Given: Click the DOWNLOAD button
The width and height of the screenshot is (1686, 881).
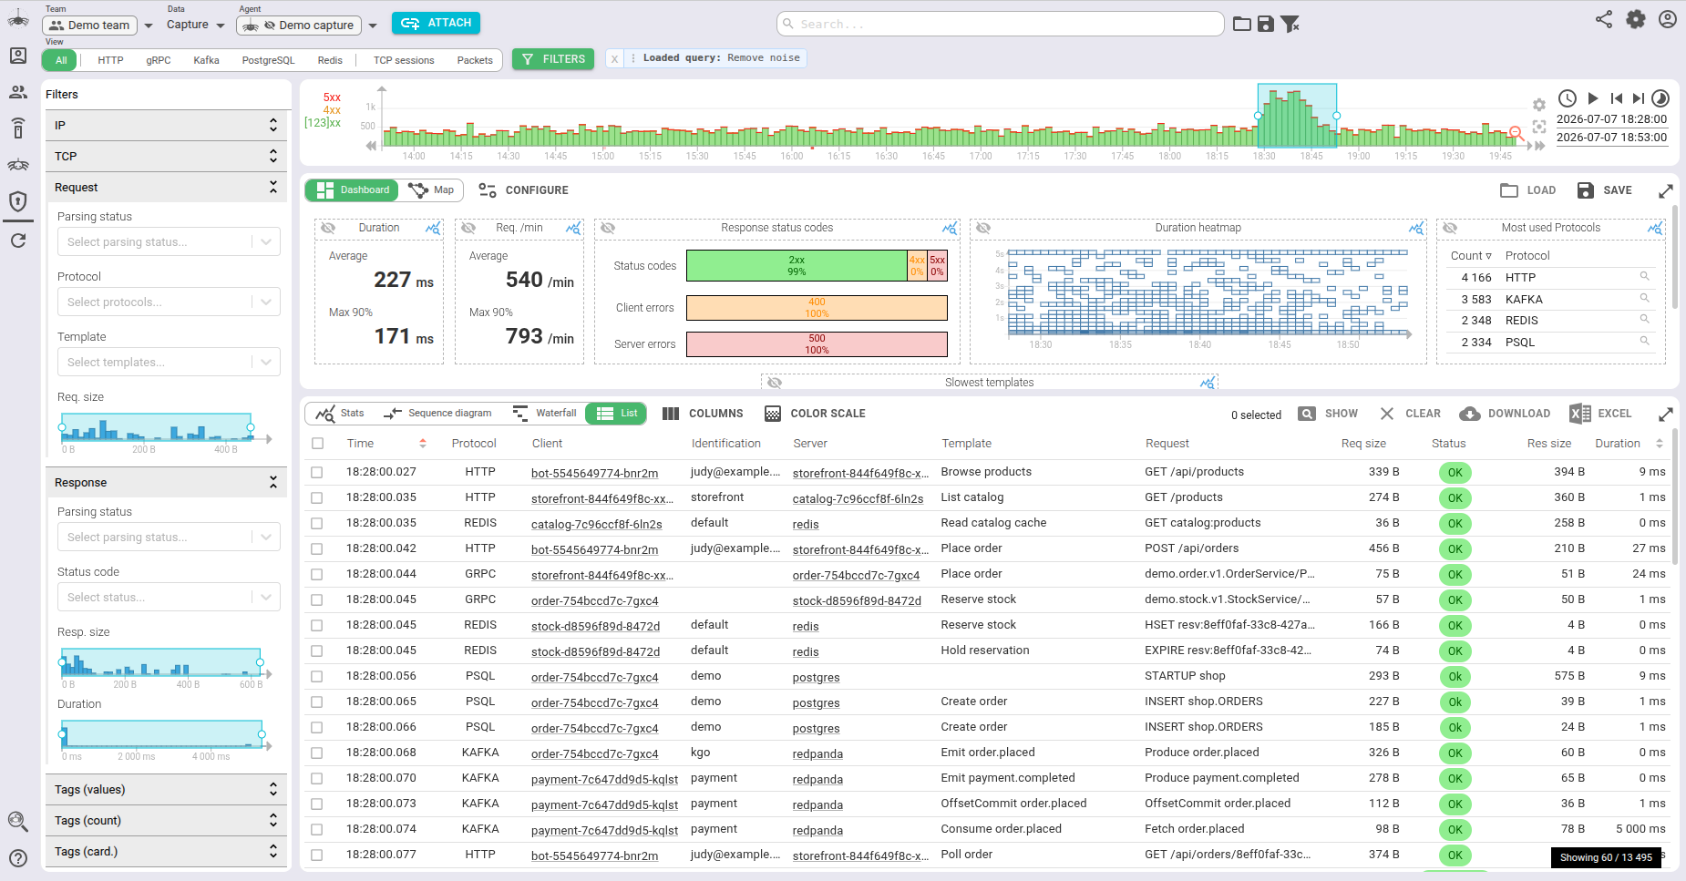Looking at the screenshot, I should (x=1505, y=414).
